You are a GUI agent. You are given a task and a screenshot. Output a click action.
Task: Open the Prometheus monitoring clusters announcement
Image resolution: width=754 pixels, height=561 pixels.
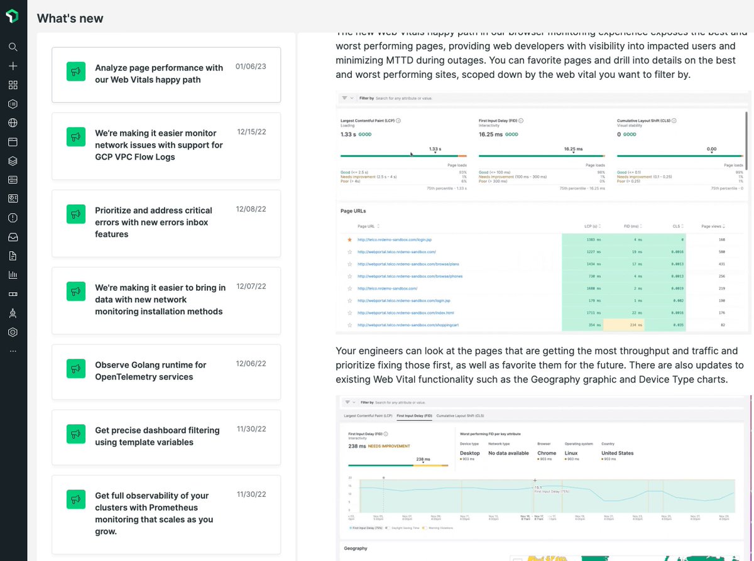[x=166, y=515]
